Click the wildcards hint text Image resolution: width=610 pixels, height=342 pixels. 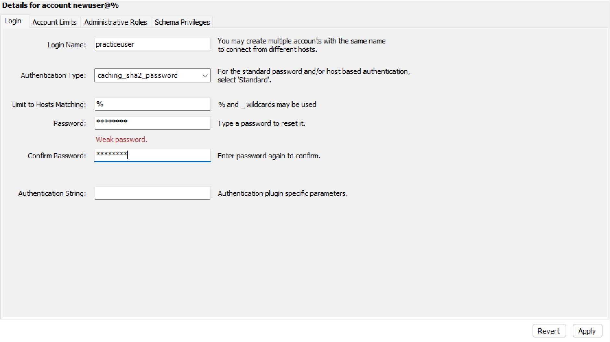(267, 104)
